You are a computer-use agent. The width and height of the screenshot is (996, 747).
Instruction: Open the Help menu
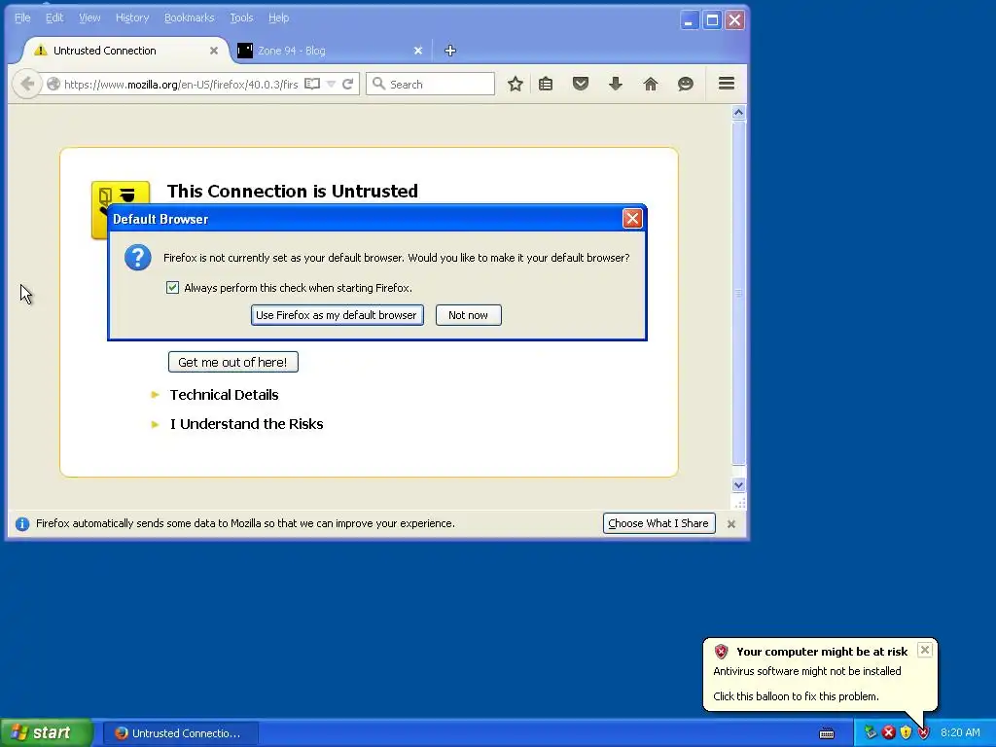coord(278,18)
